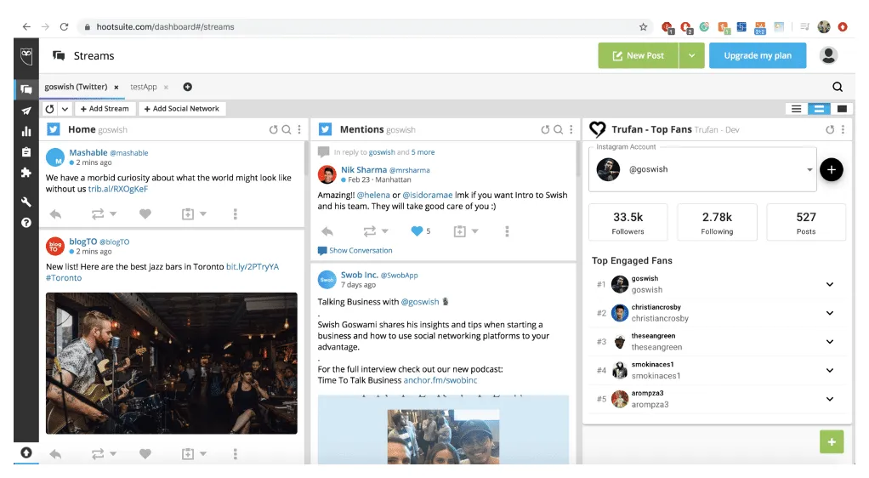The height and width of the screenshot is (478, 869).
Task: Close the testApp tab
Action: coord(166,88)
